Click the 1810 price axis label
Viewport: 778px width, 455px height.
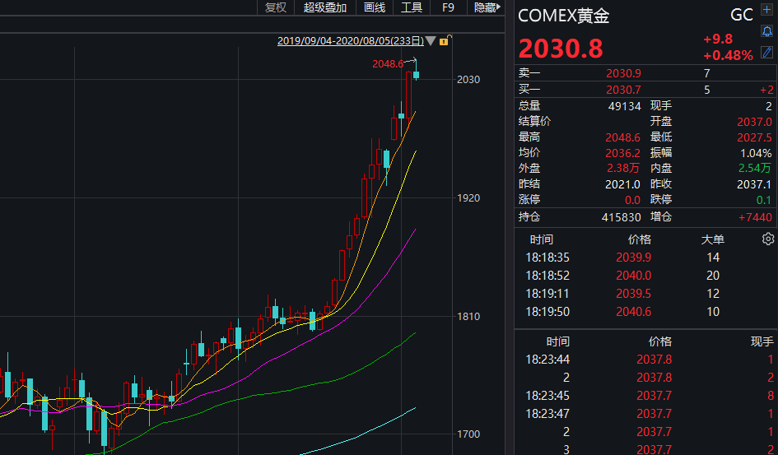468,316
